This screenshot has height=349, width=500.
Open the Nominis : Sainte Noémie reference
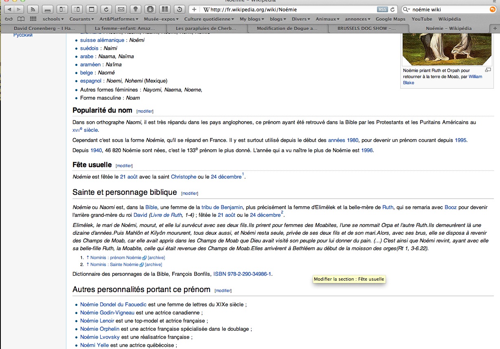(x=114, y=264)
